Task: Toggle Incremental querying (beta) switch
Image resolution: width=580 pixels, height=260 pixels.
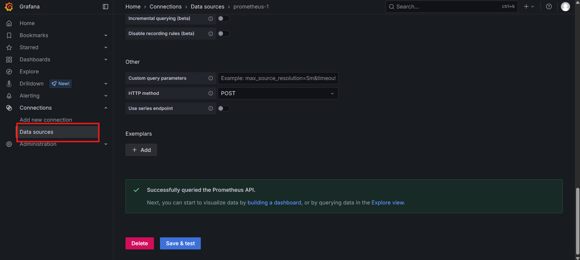Action: tap(224, 18)
